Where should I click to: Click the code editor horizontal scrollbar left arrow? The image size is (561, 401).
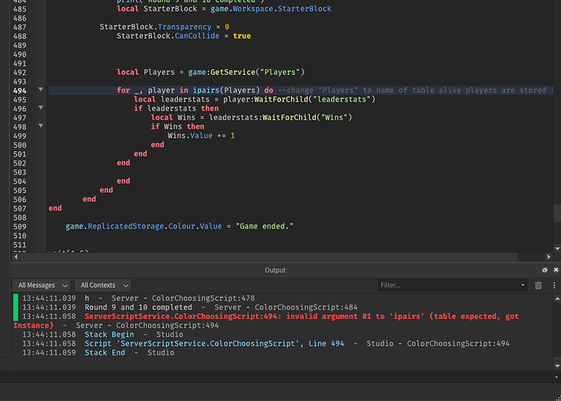(x=15, y=256)
